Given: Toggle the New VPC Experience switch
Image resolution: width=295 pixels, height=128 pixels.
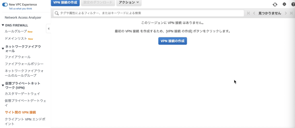Looking at the screenshot, I should (x=5, y=5).
